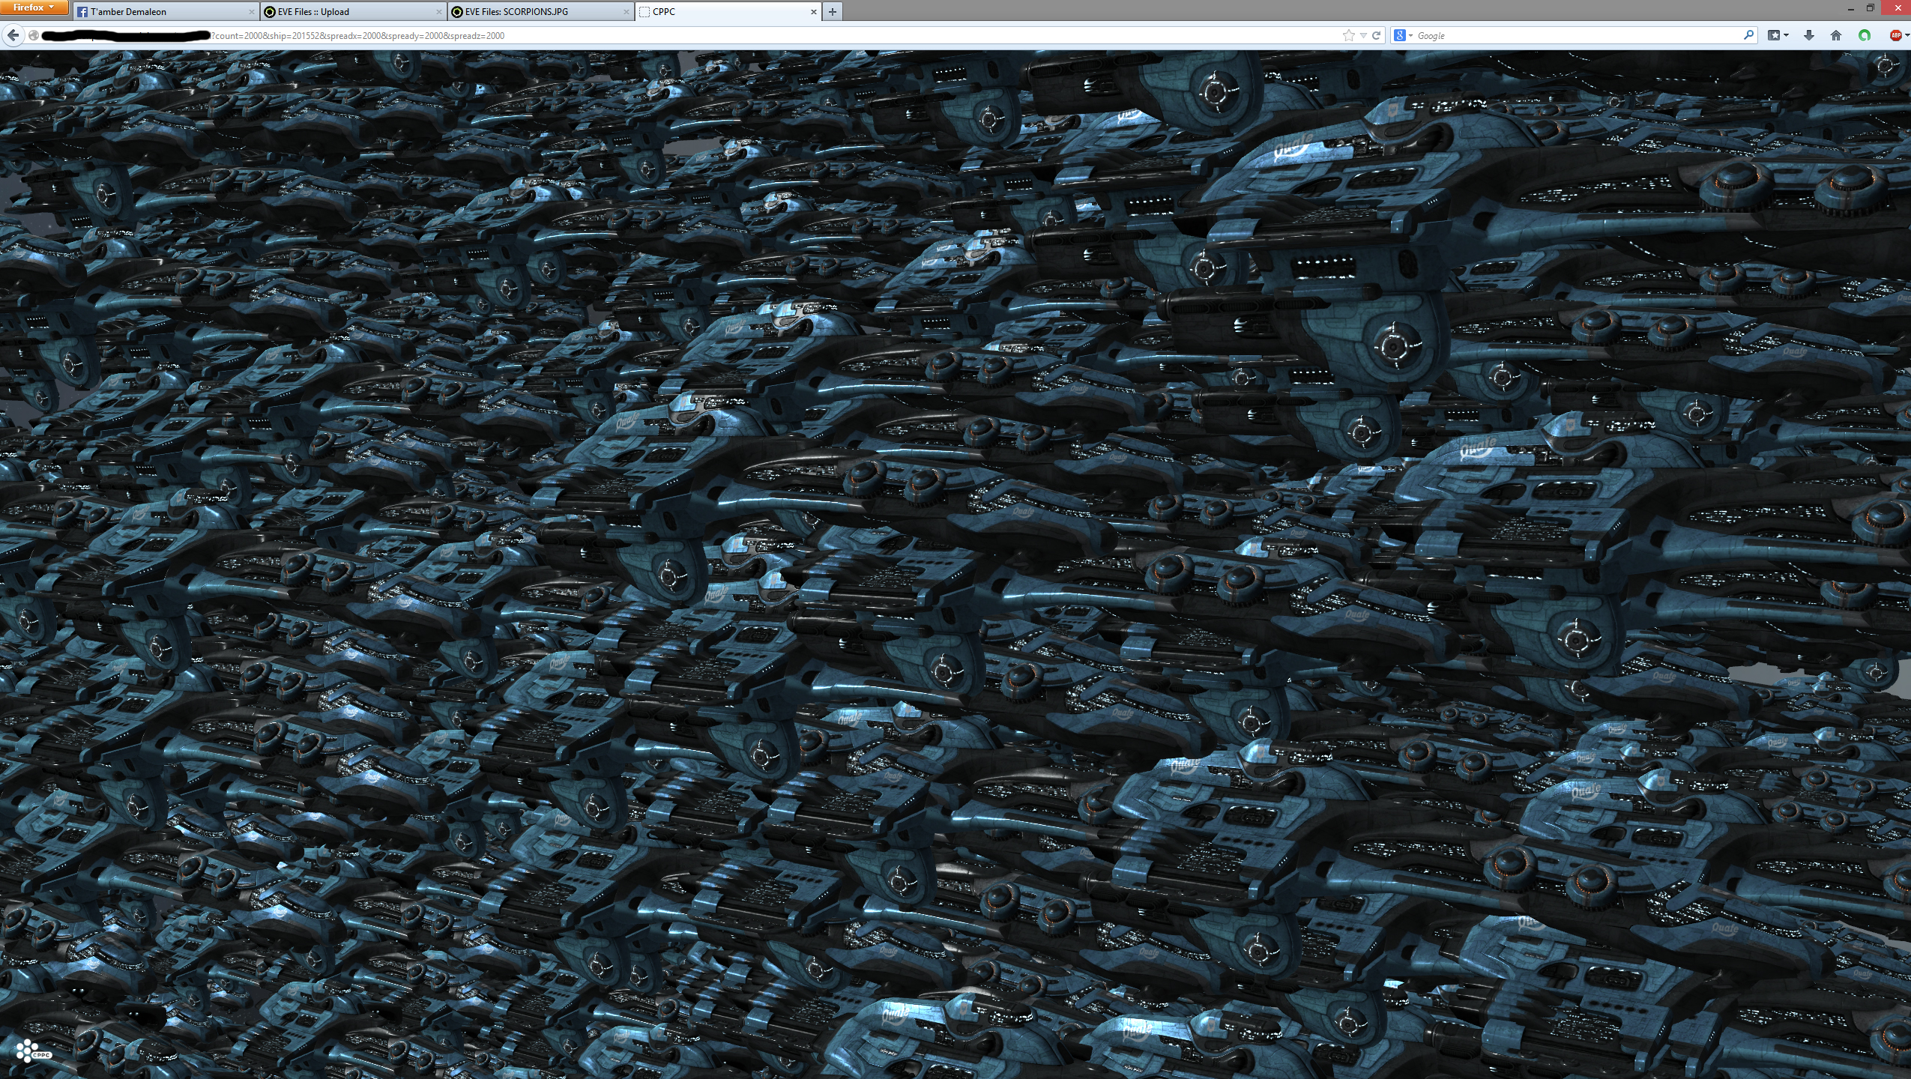Expand the URL history dropdown arrow
Image resolution: width=1911 pixels, height=1079 pixels.
pos(1363,35)
